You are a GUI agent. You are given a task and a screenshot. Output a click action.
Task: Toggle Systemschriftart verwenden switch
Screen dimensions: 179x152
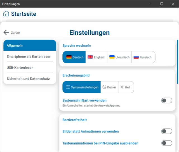[167, 101]
